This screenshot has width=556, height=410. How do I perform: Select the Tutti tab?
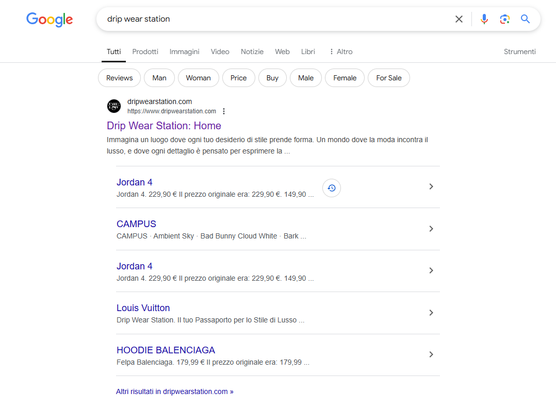(x=114, y=52)
